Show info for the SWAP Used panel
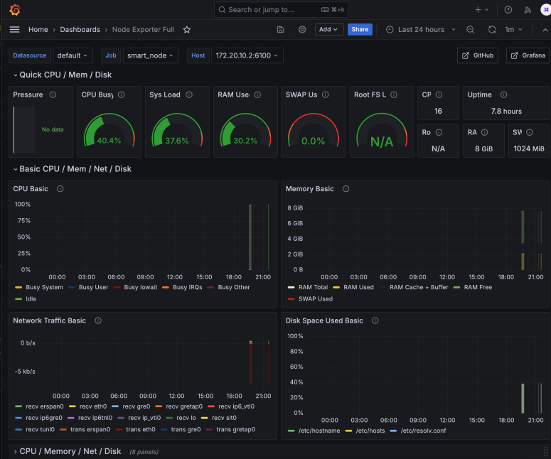 click(326, 94)
